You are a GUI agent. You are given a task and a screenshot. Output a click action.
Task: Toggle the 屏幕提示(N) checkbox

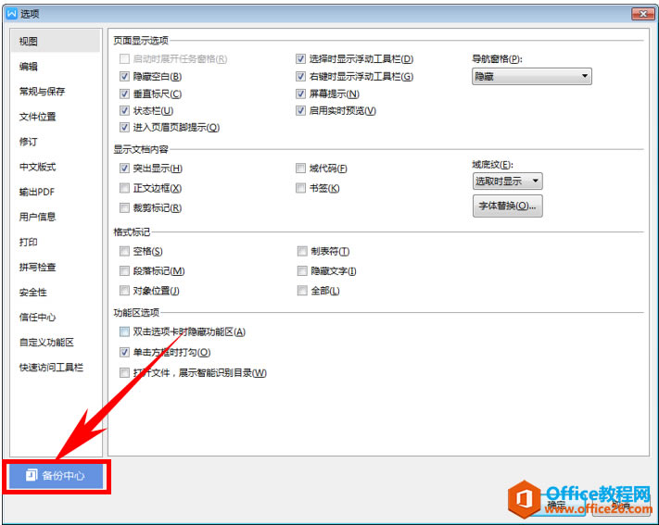point(300,94)
